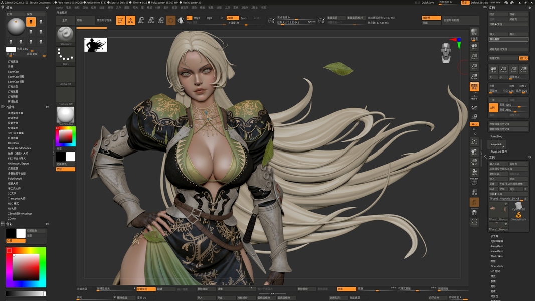
Task: Click the Scroll hand icon in right shelf
Action: coord(474,46)
